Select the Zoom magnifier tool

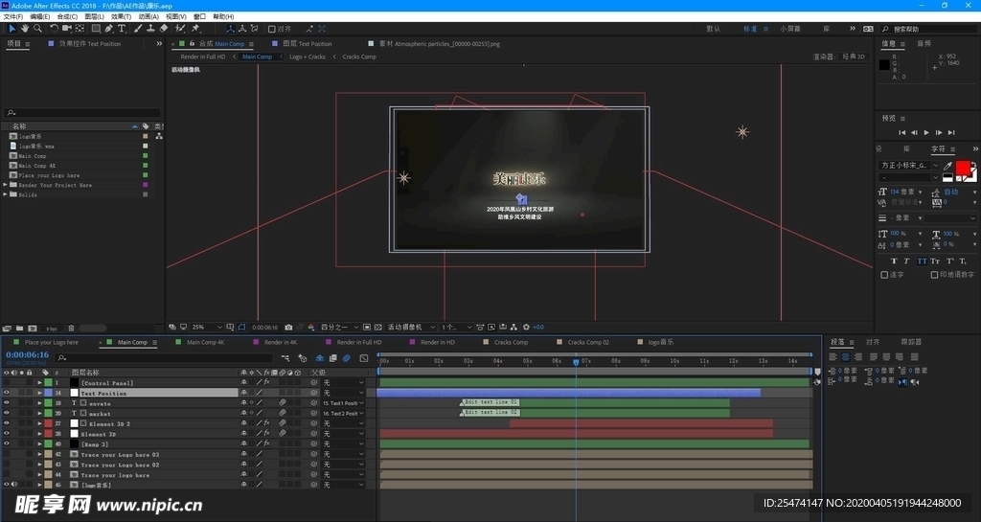click(x=37, y=29)
